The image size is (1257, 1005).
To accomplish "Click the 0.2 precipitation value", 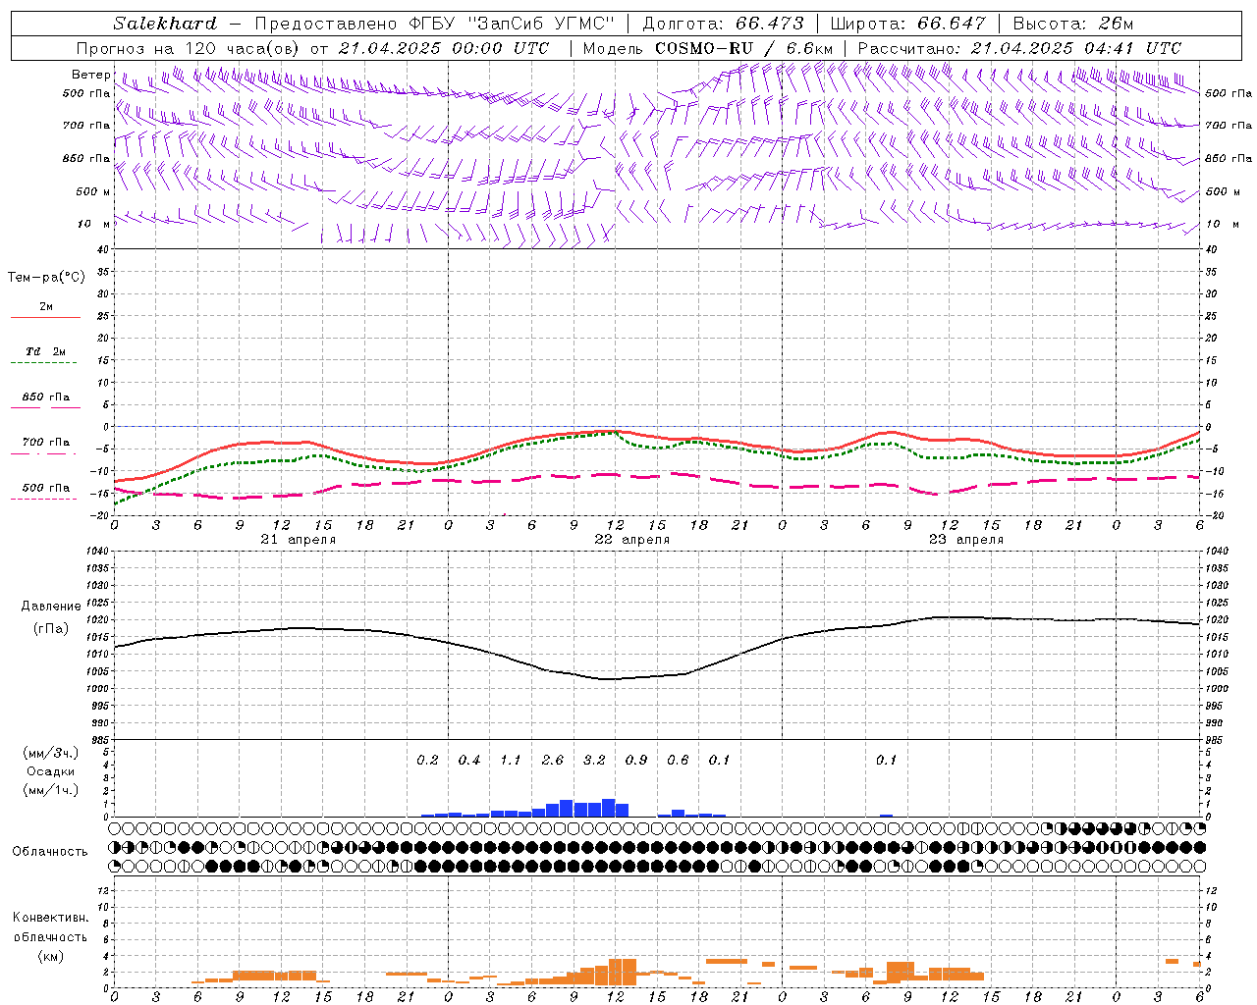I will (427, 760).
